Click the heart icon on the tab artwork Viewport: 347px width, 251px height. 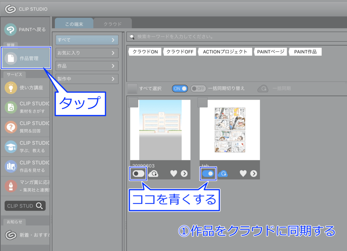point(243,174)
